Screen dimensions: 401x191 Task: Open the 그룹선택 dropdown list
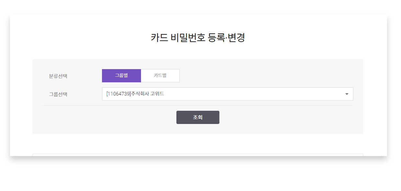[227, 94]
